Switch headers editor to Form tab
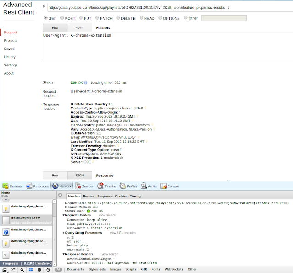Screen dimensions: 293x273 (x=79, y=27)
